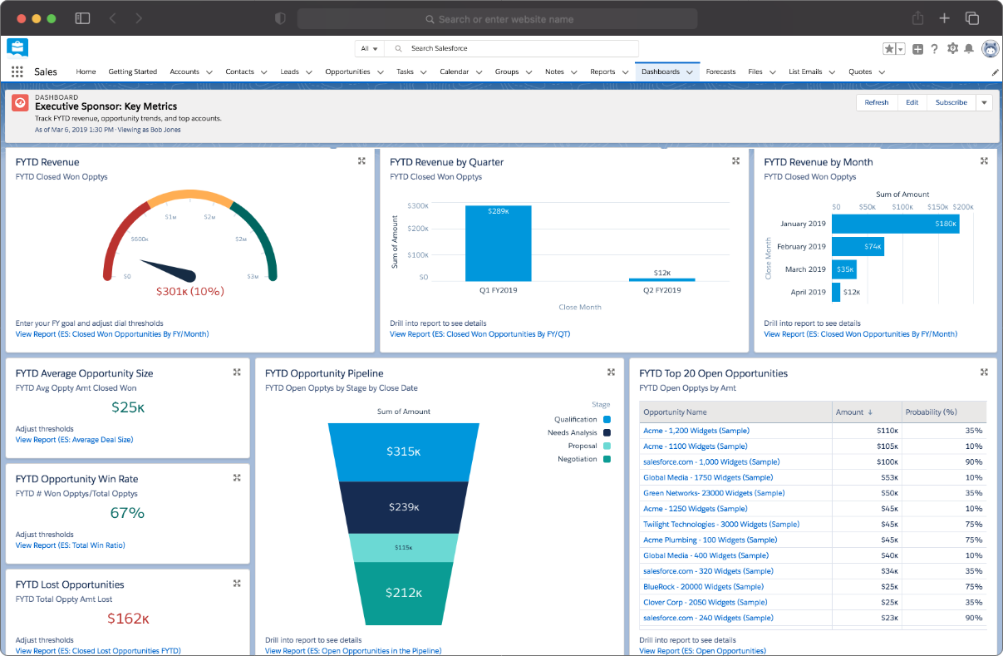
Task: Open the Leads tab dropdown chevron
Action: 307,72
